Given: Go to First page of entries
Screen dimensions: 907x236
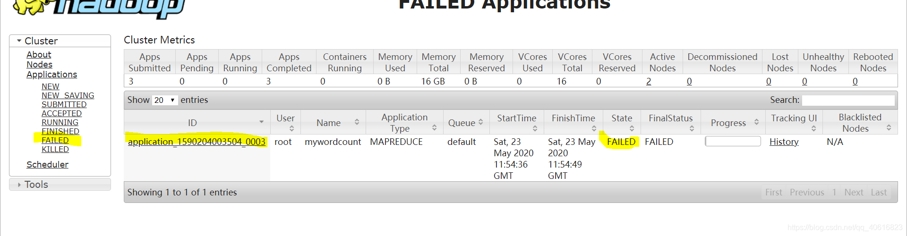Looking at the screenshot, I should (774, 193).
